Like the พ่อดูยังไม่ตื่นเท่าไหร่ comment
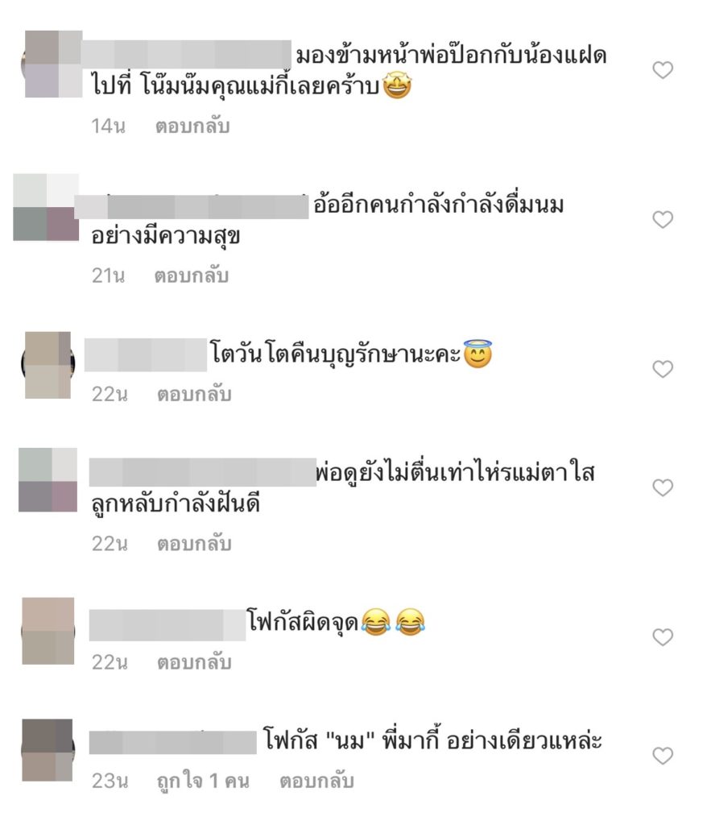711x825 pixels. pyautogui.click(x=663, y=487)
